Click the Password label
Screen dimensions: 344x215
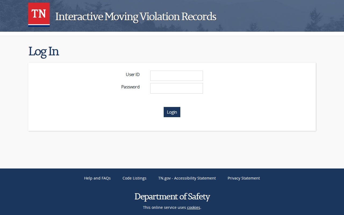pos(130,87)
